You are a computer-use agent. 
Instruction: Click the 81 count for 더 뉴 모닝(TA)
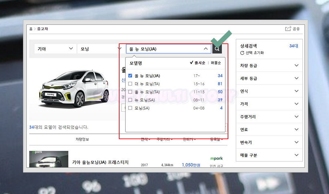tap(220, 84)
